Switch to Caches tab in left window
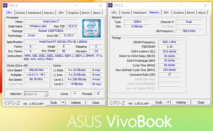 click(20, 13)
